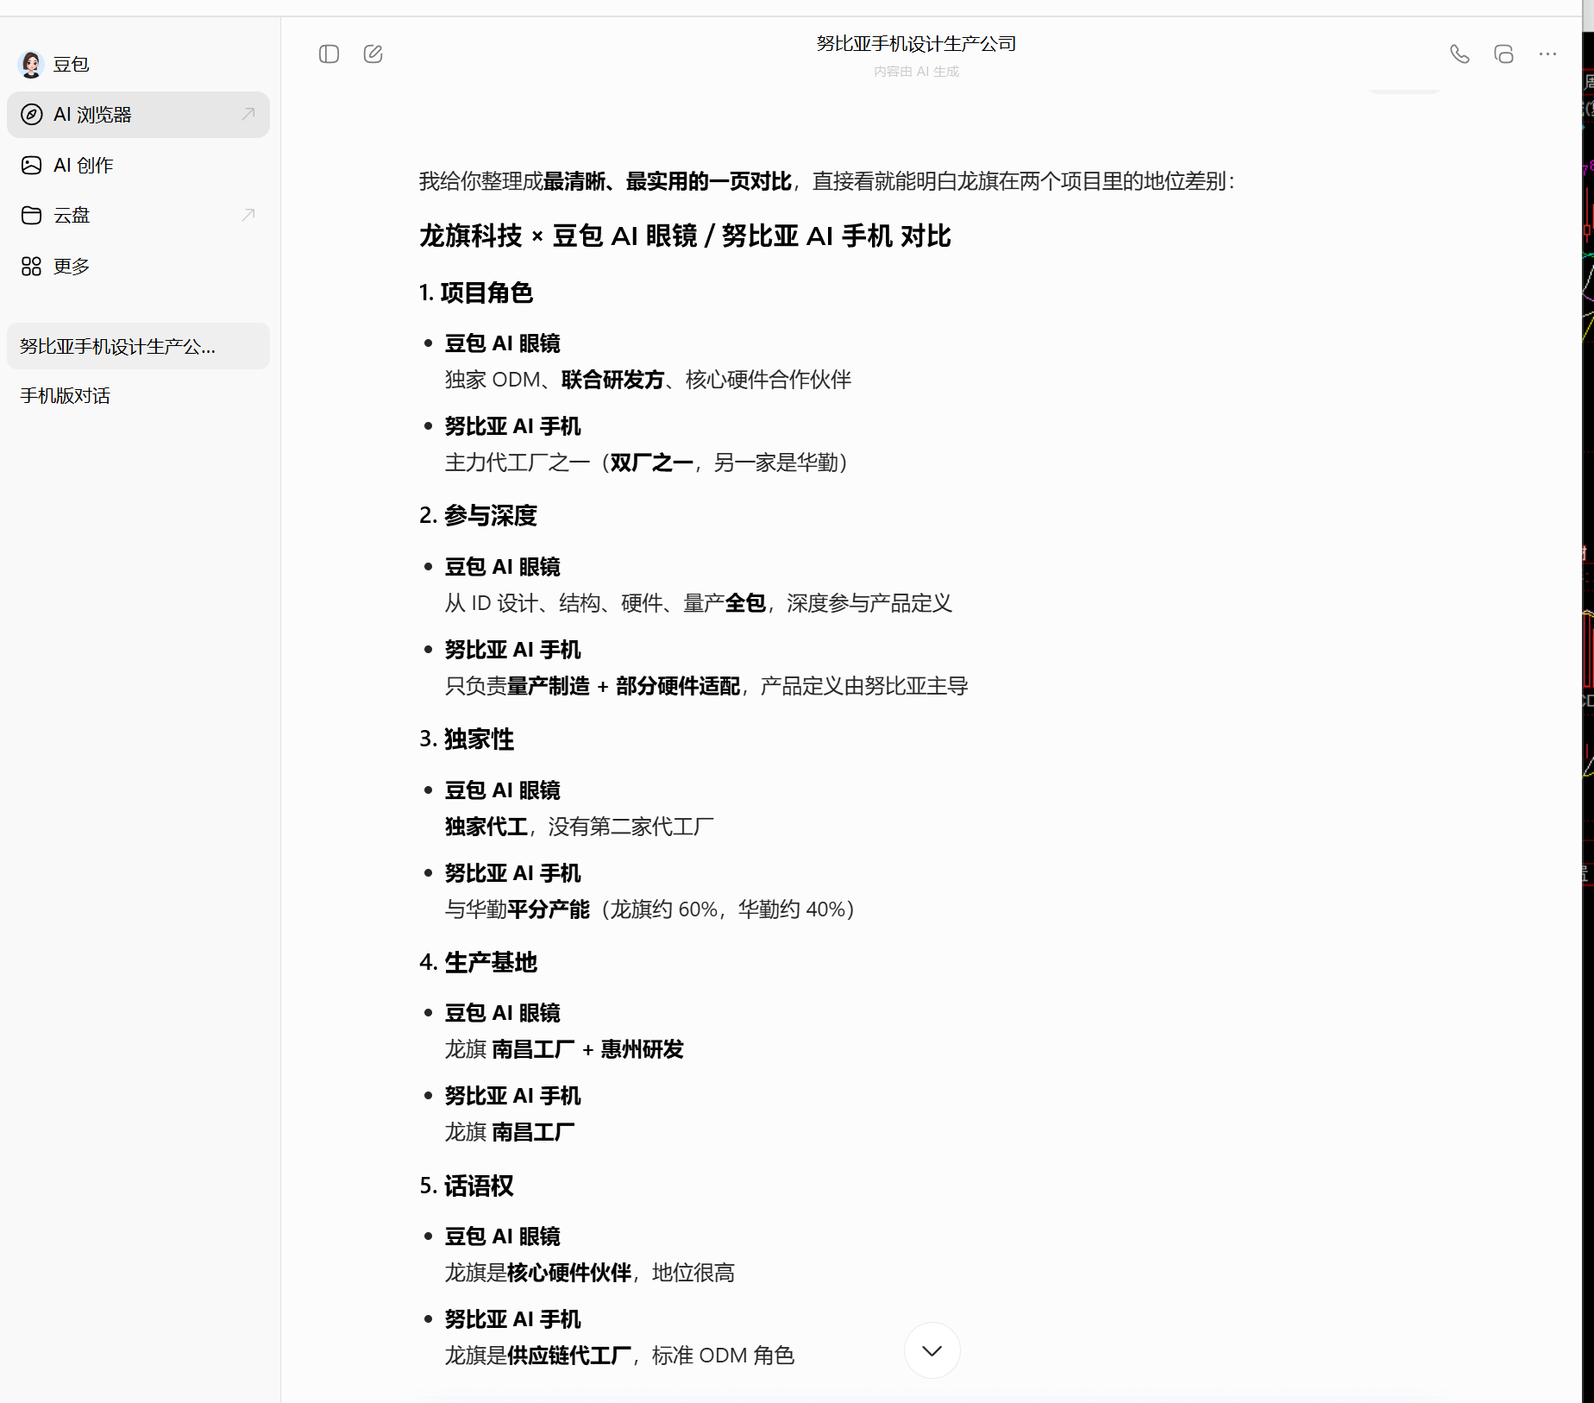Click the line 龙旗是核心硬件伙伴
Screen dimensions: 1594x1403
pyautogui.click(x=590, y=1273)
